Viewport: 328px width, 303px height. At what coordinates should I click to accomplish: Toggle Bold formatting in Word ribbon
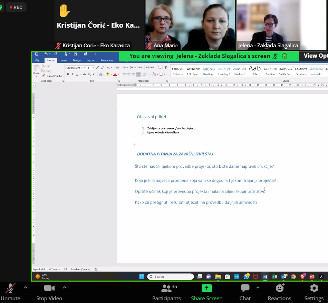point(68,74)
